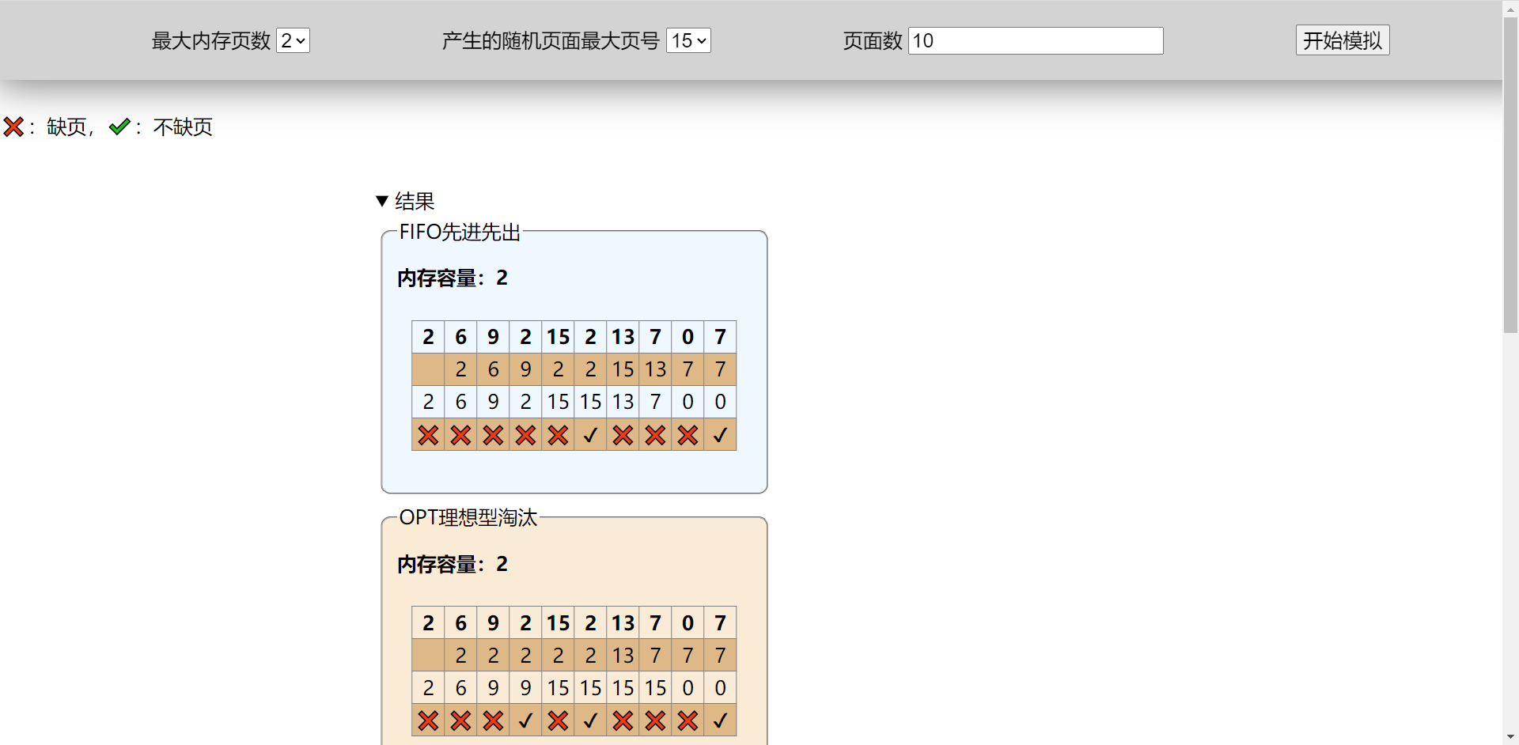Click the OPT理想型淘汰 section title
Viewport: 1519px width, 745px height.
coord(468,517)
